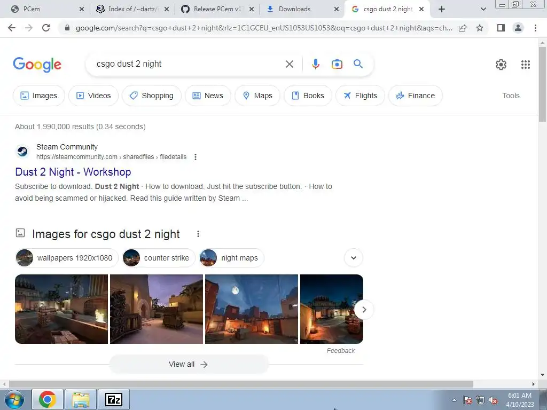Open Chrome's three-dot menu

pyautogui.click(x=535, y=28)
